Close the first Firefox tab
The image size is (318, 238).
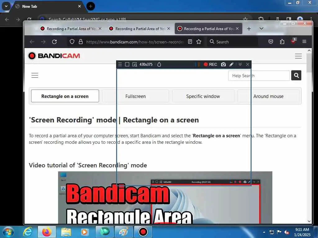(x=100, y=29)
